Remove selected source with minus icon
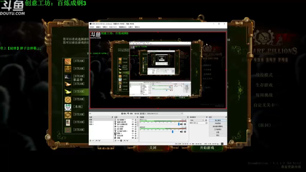Viewport: 306px width, 172px height. point(118,141)
